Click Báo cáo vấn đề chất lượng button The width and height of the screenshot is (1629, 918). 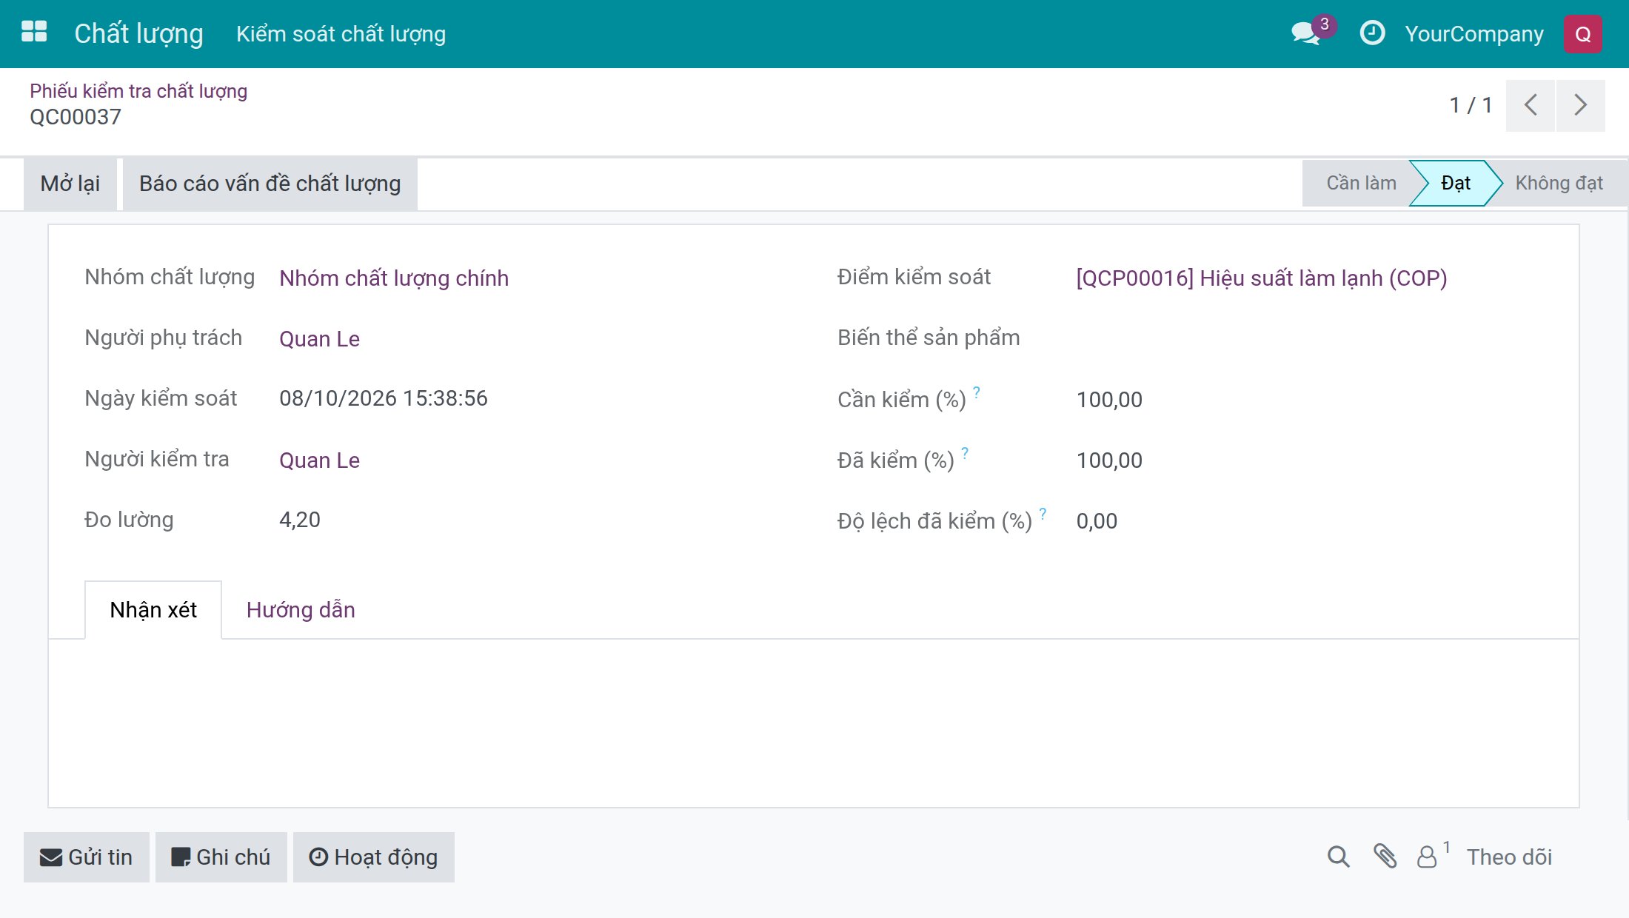(270, 184)
